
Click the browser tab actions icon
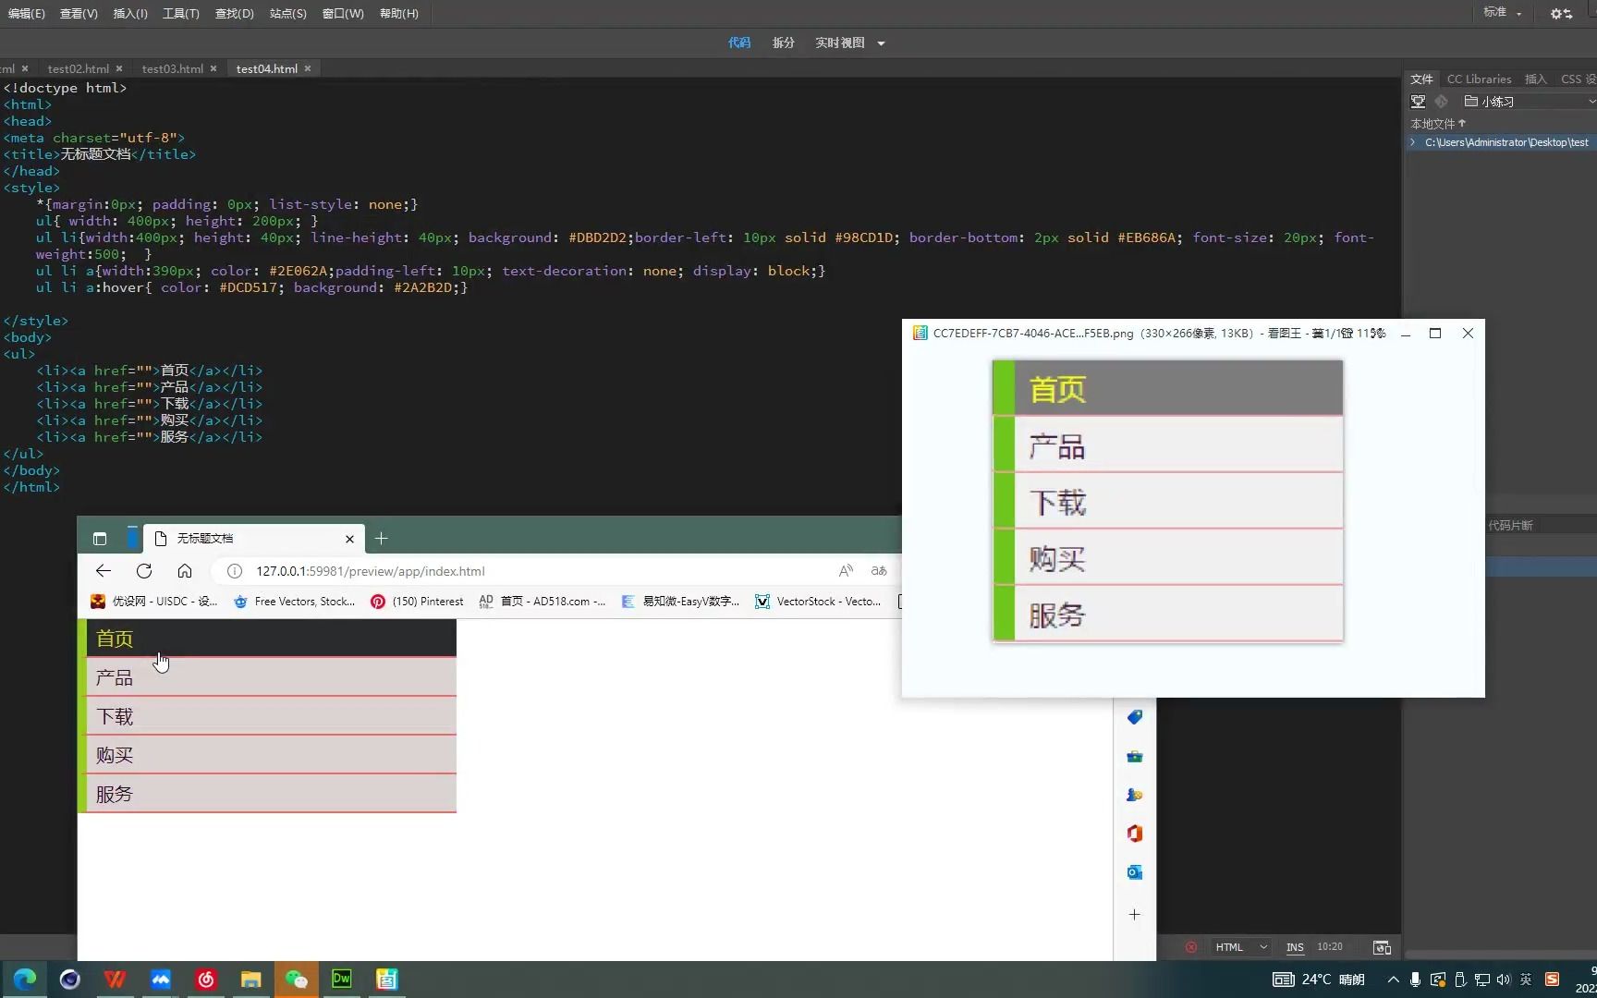(100, 539)
